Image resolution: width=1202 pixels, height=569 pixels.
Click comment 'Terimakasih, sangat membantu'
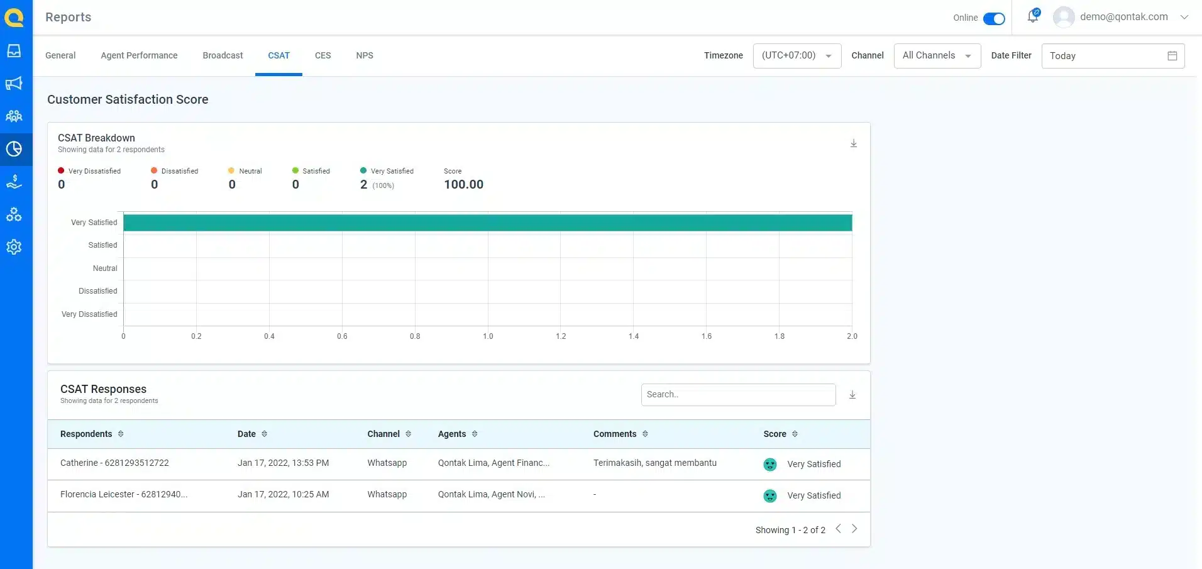coord(655,463)
